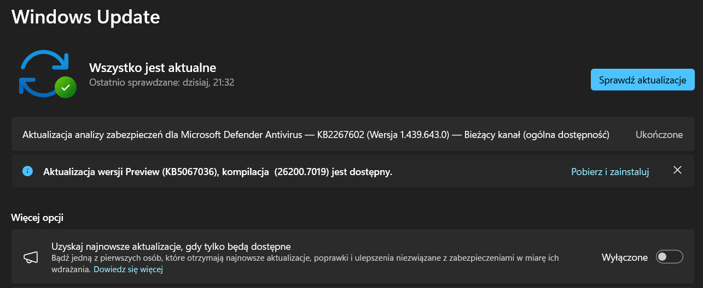The image size is (703, 288).
Task: Click the green checkmark status badge
Action: click(x=65, y=87)
